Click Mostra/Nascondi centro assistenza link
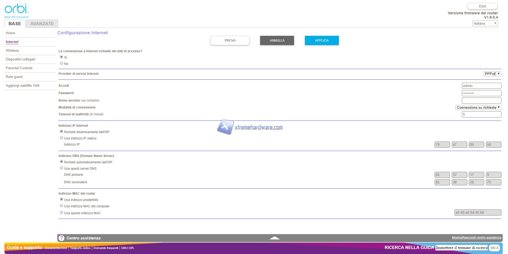The width and height of the screenshot is (508, 254). 476,238
